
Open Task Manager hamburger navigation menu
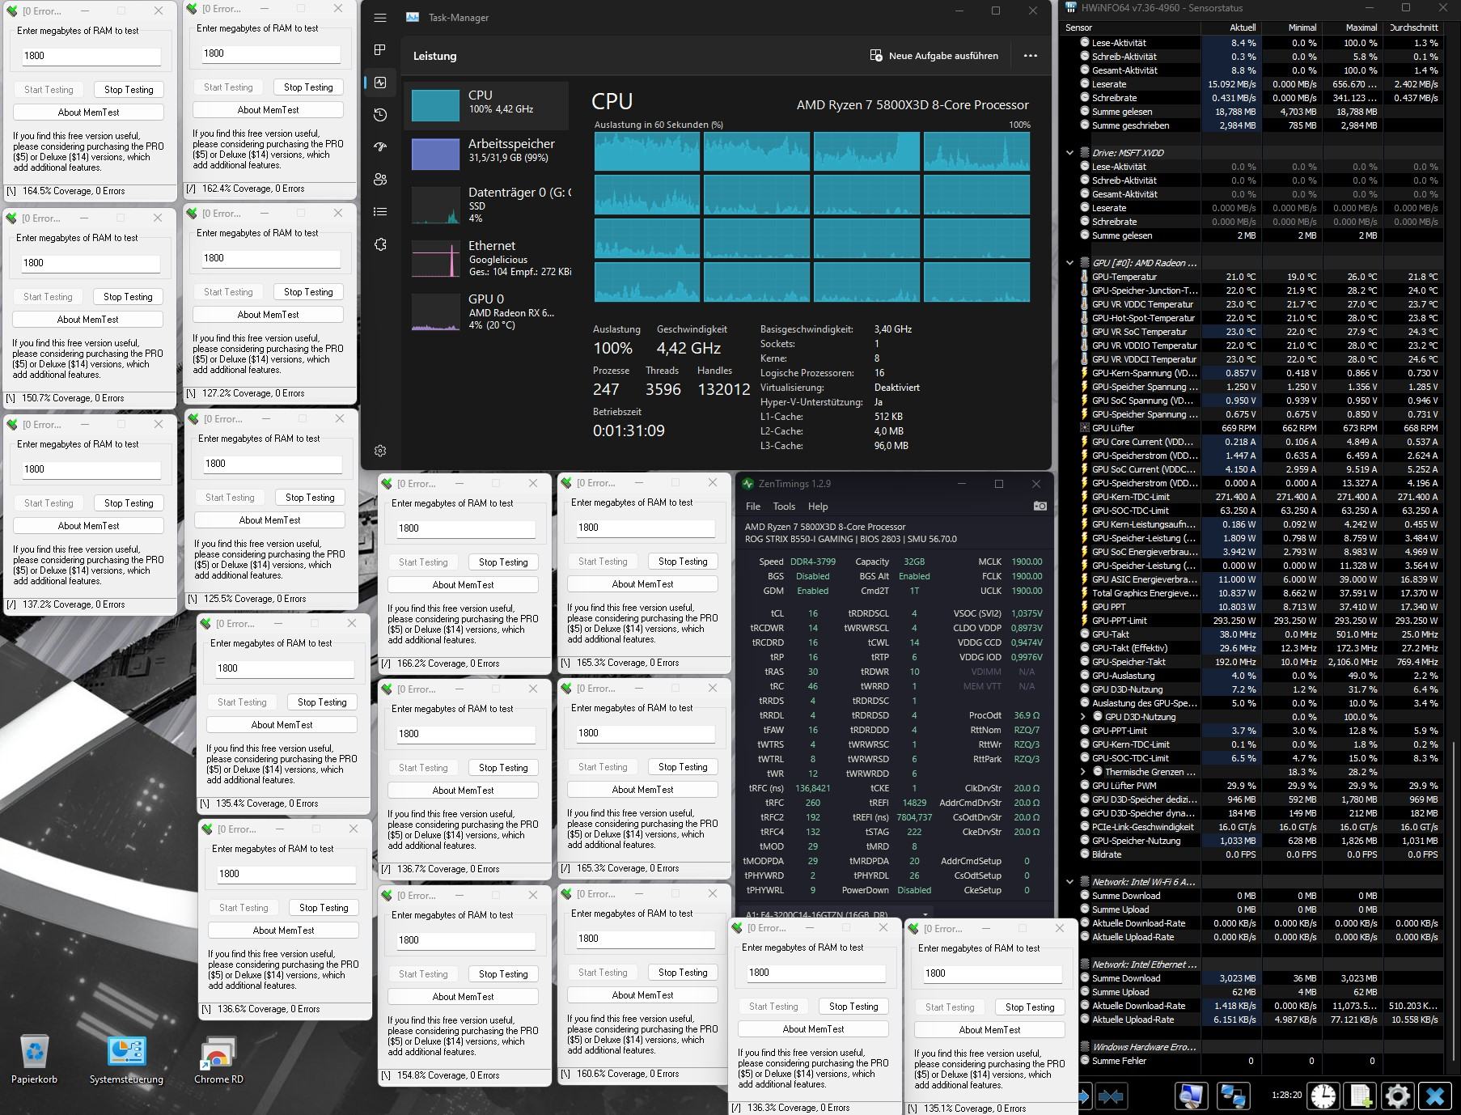[x=380, y=18]
